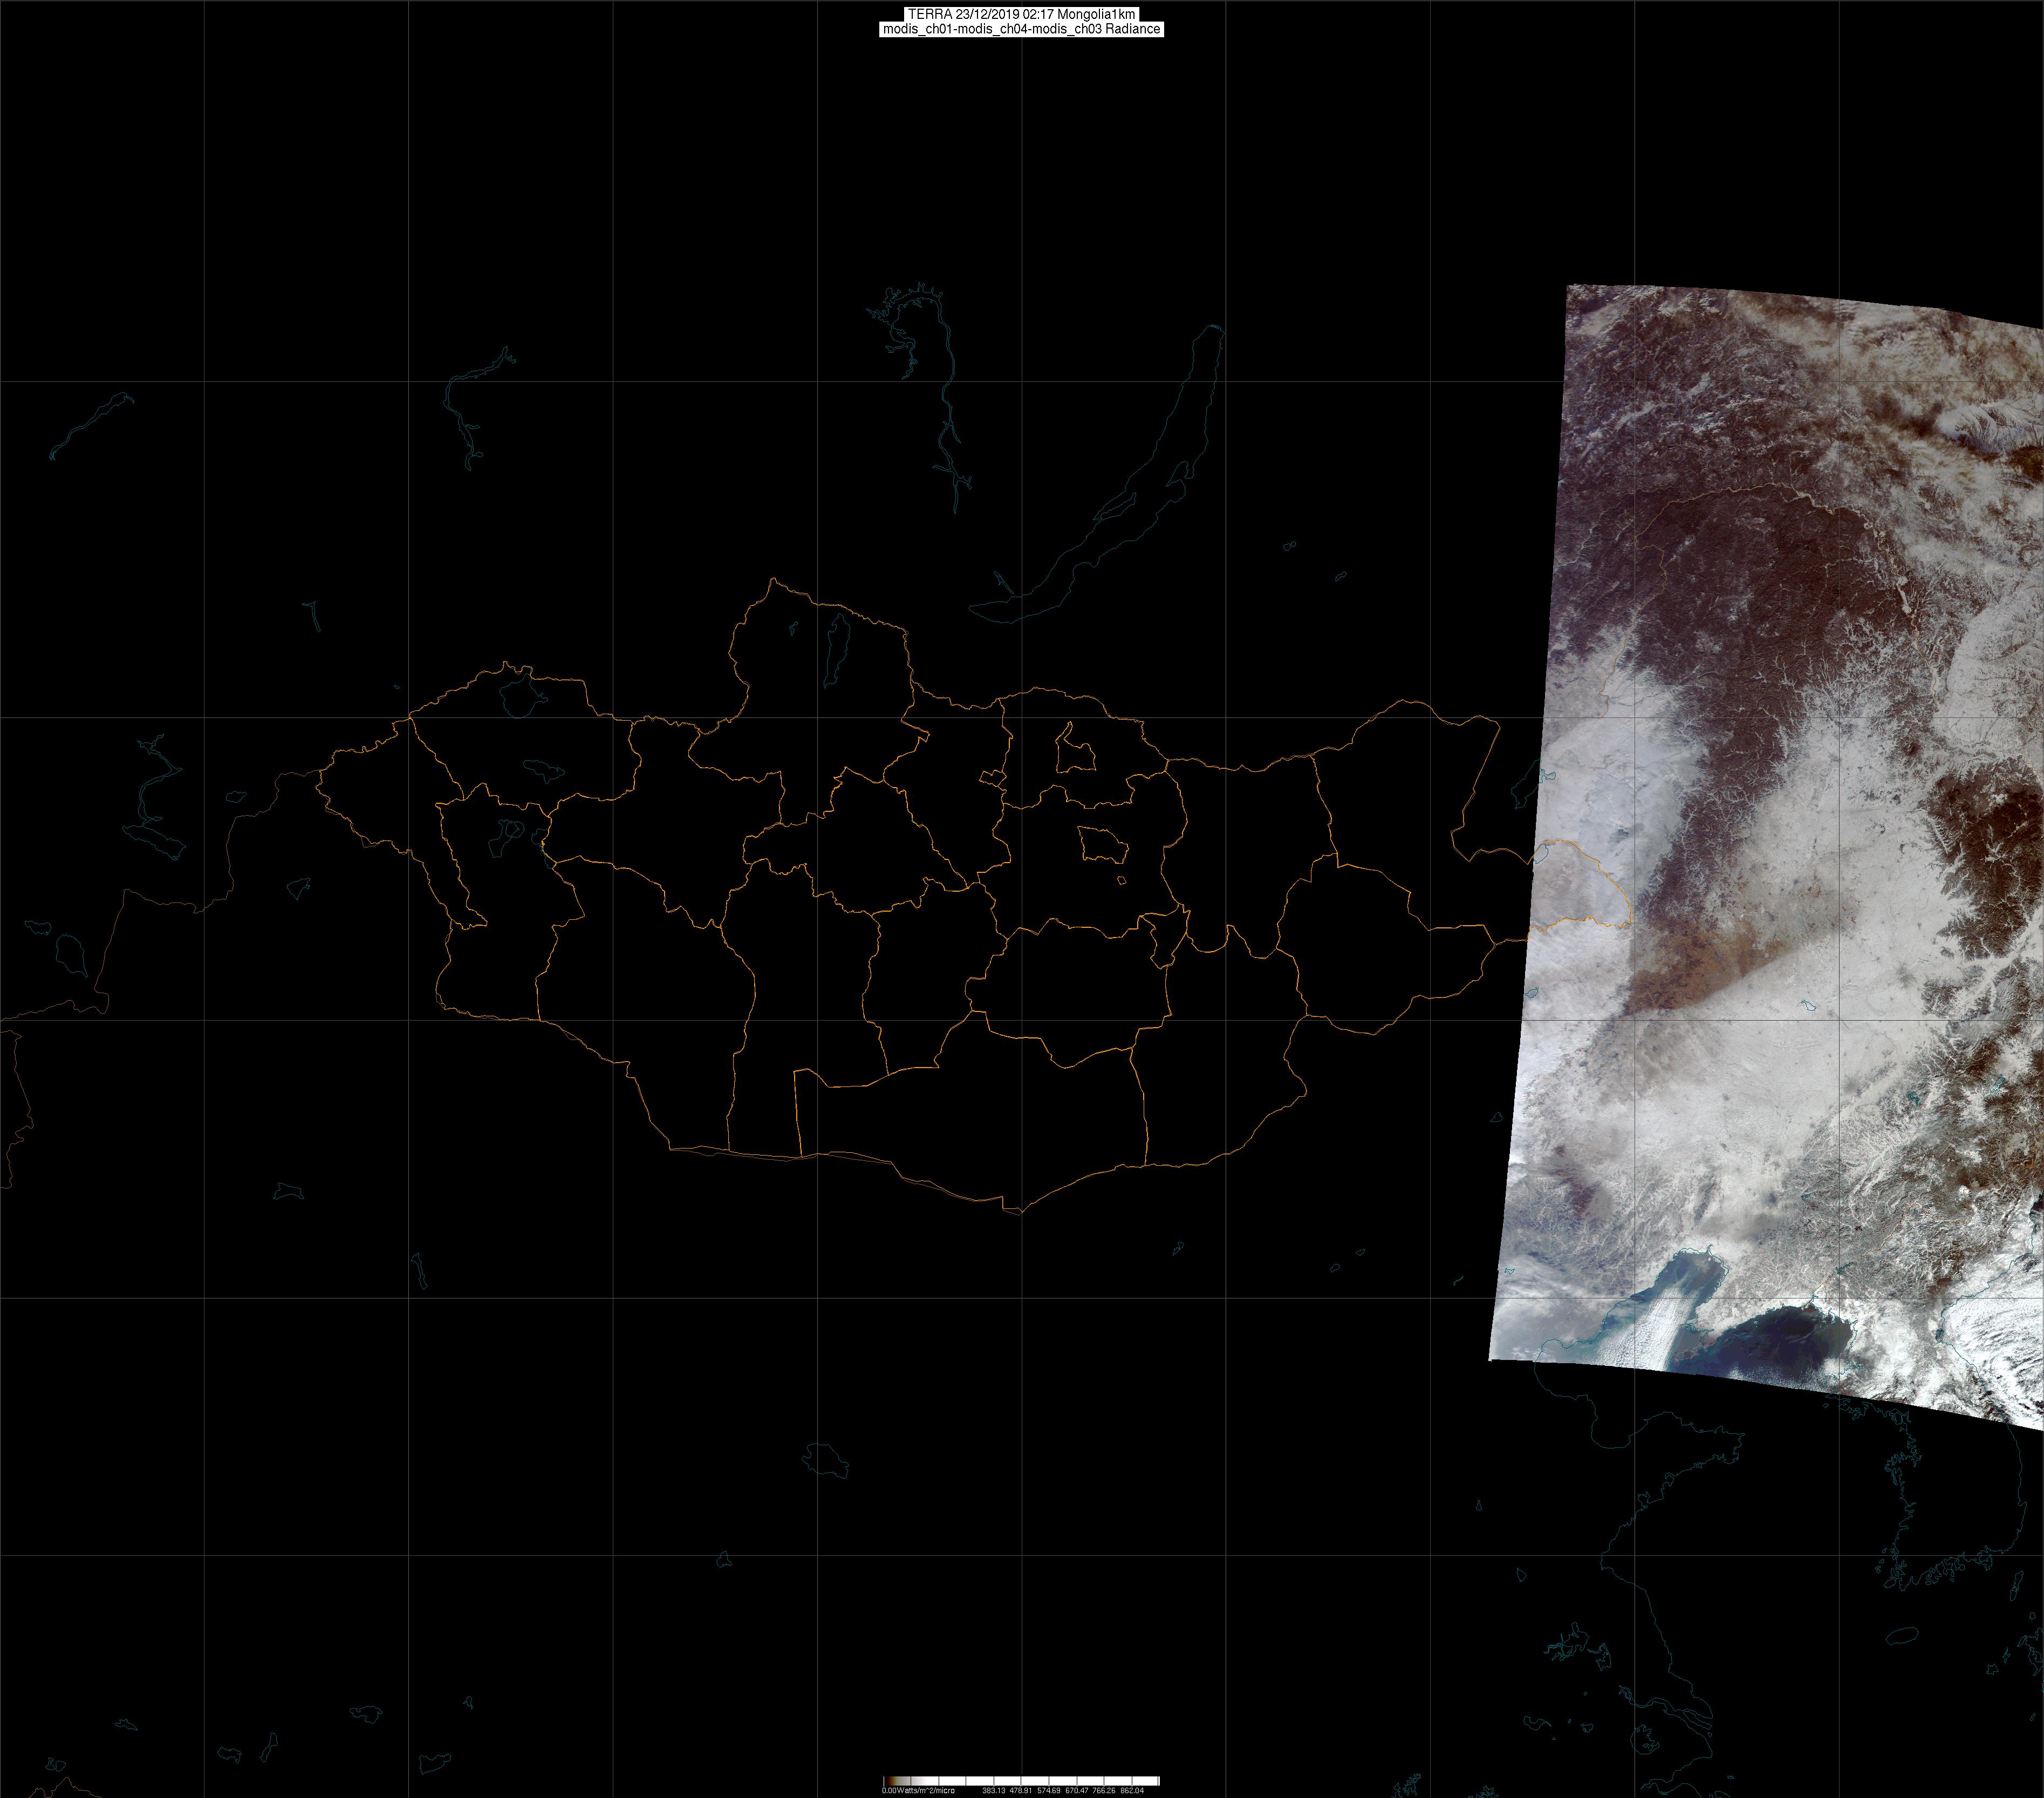Click the 383.13 colorbar tick value
The image size is (2044, 1798).
coord(993,1790)
